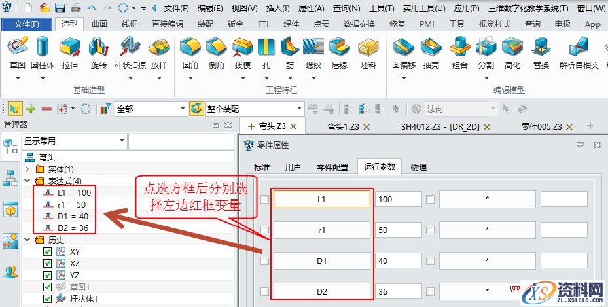The width and height of the screenshot is (608, 307).
Task: Open the dropdown arrow under 草图
Action: [x=18, y=79]
